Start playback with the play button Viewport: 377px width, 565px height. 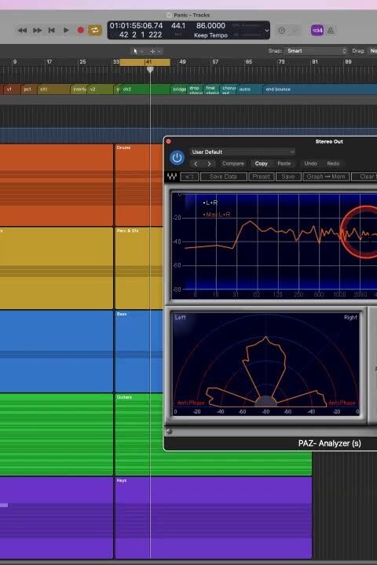click(66, 31)
